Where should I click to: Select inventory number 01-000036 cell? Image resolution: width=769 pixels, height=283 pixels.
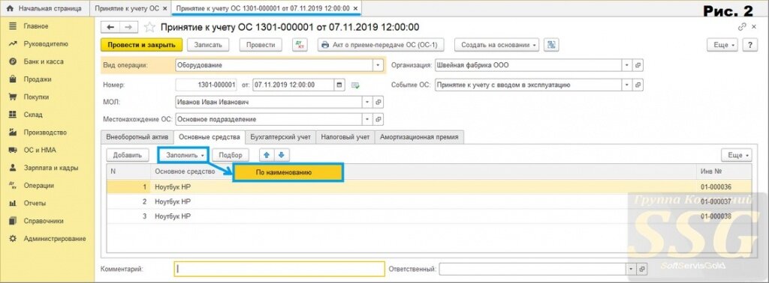pos(724,186)
